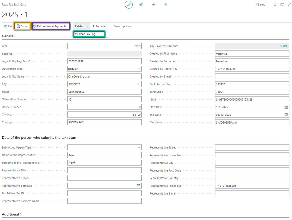Click the Export button
Screen dimensions: 292x220
coord(22,26)
